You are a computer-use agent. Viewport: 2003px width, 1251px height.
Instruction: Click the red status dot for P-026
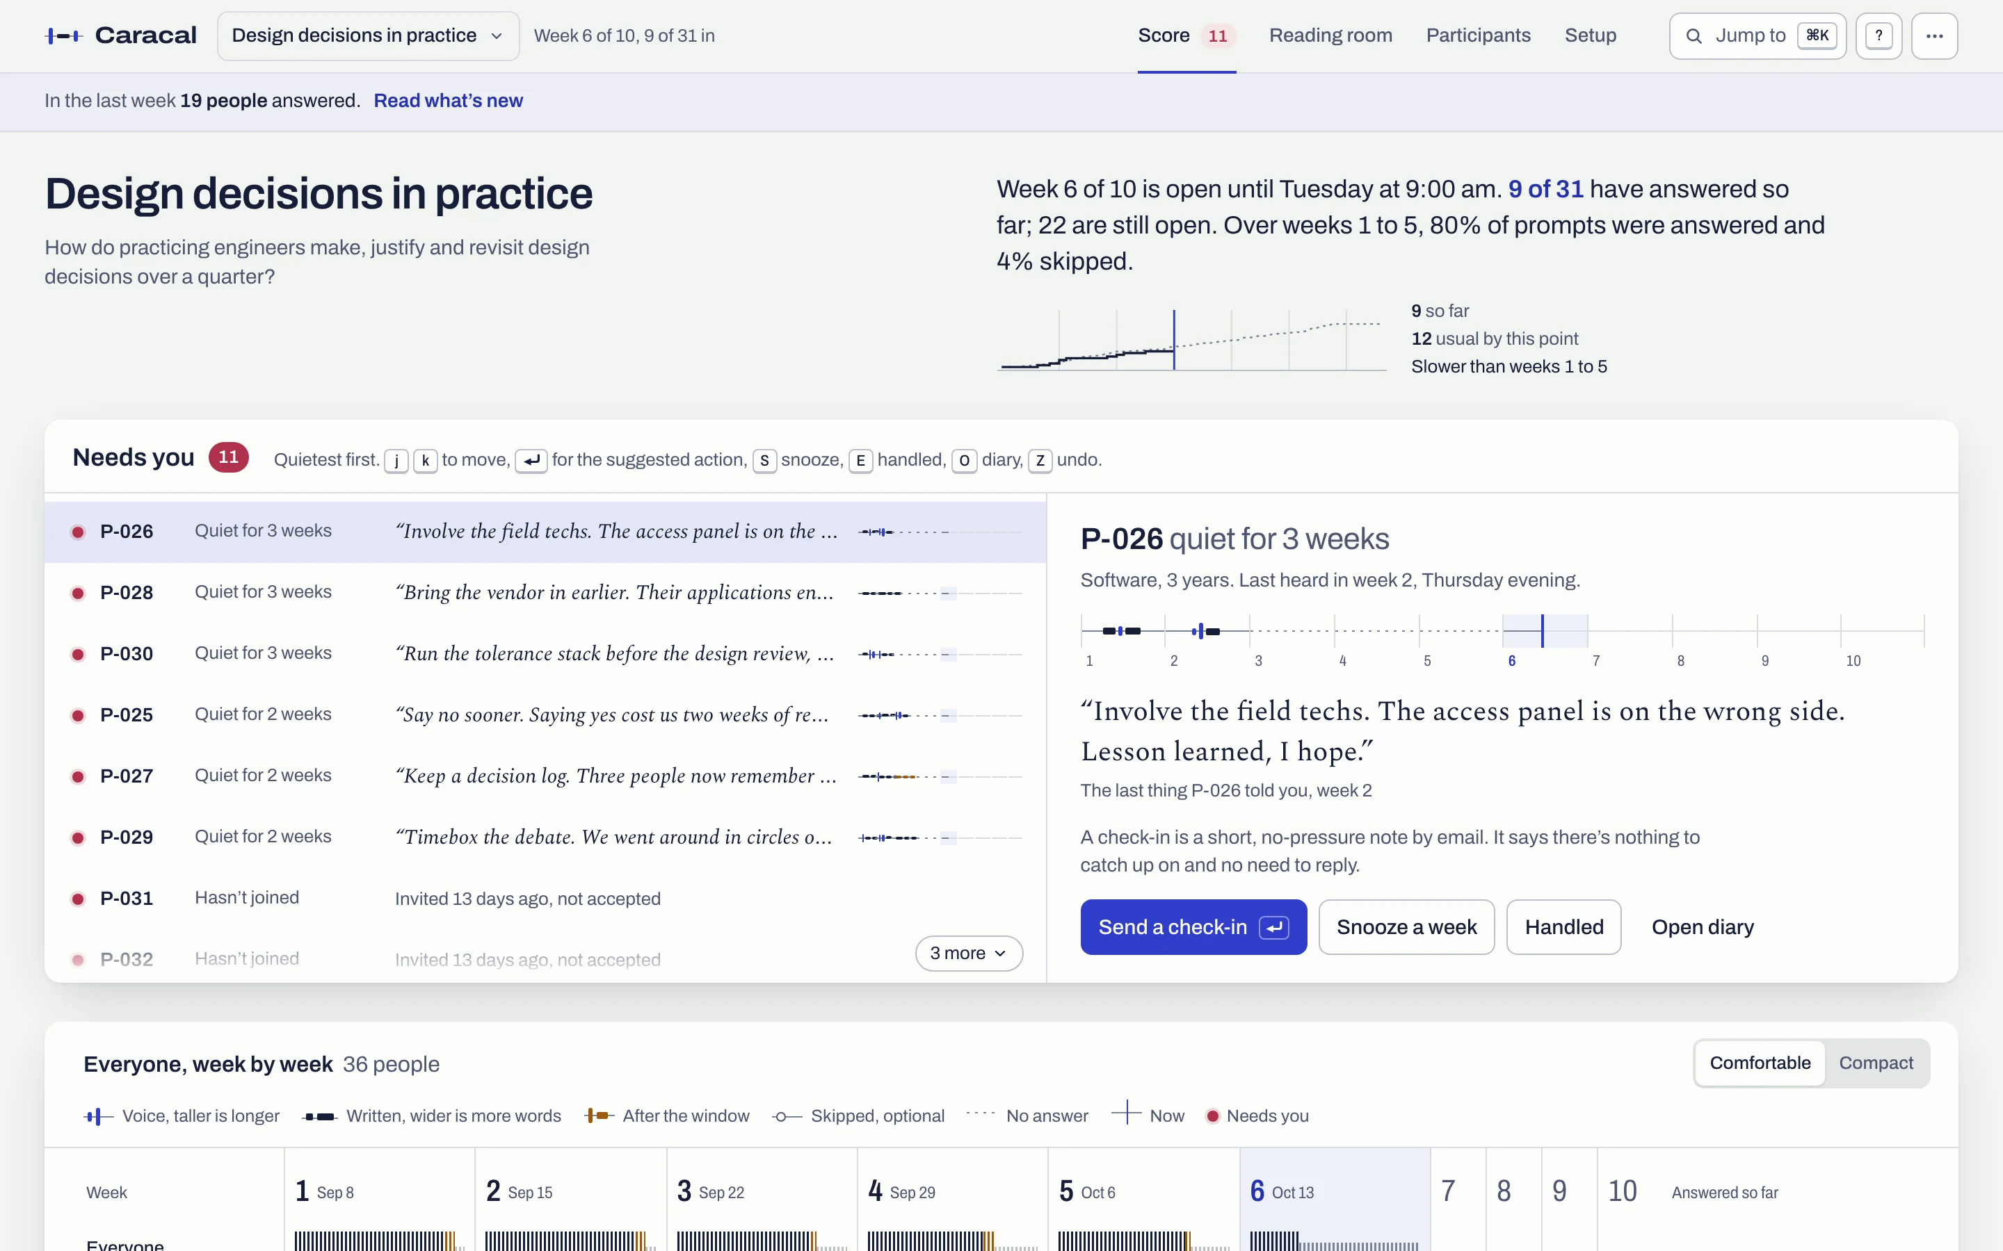click(x=78, y=532)
